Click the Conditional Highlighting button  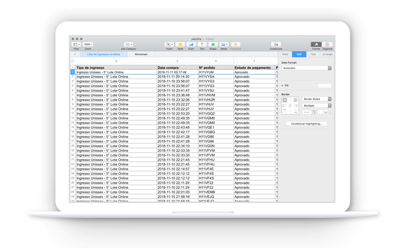click(x=306, y=124)
